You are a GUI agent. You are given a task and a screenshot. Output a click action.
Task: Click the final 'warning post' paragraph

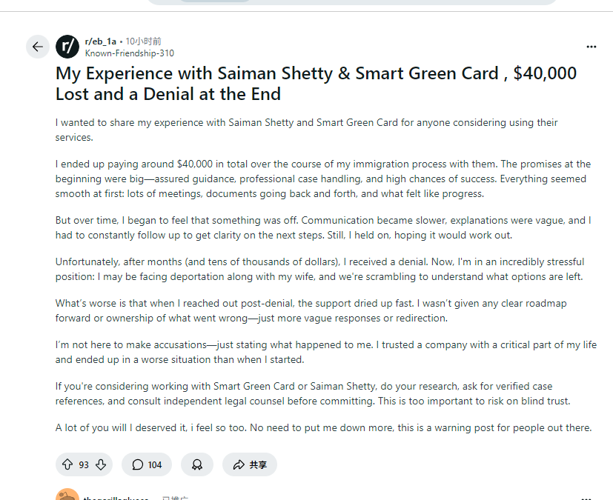tap(323, 427)
